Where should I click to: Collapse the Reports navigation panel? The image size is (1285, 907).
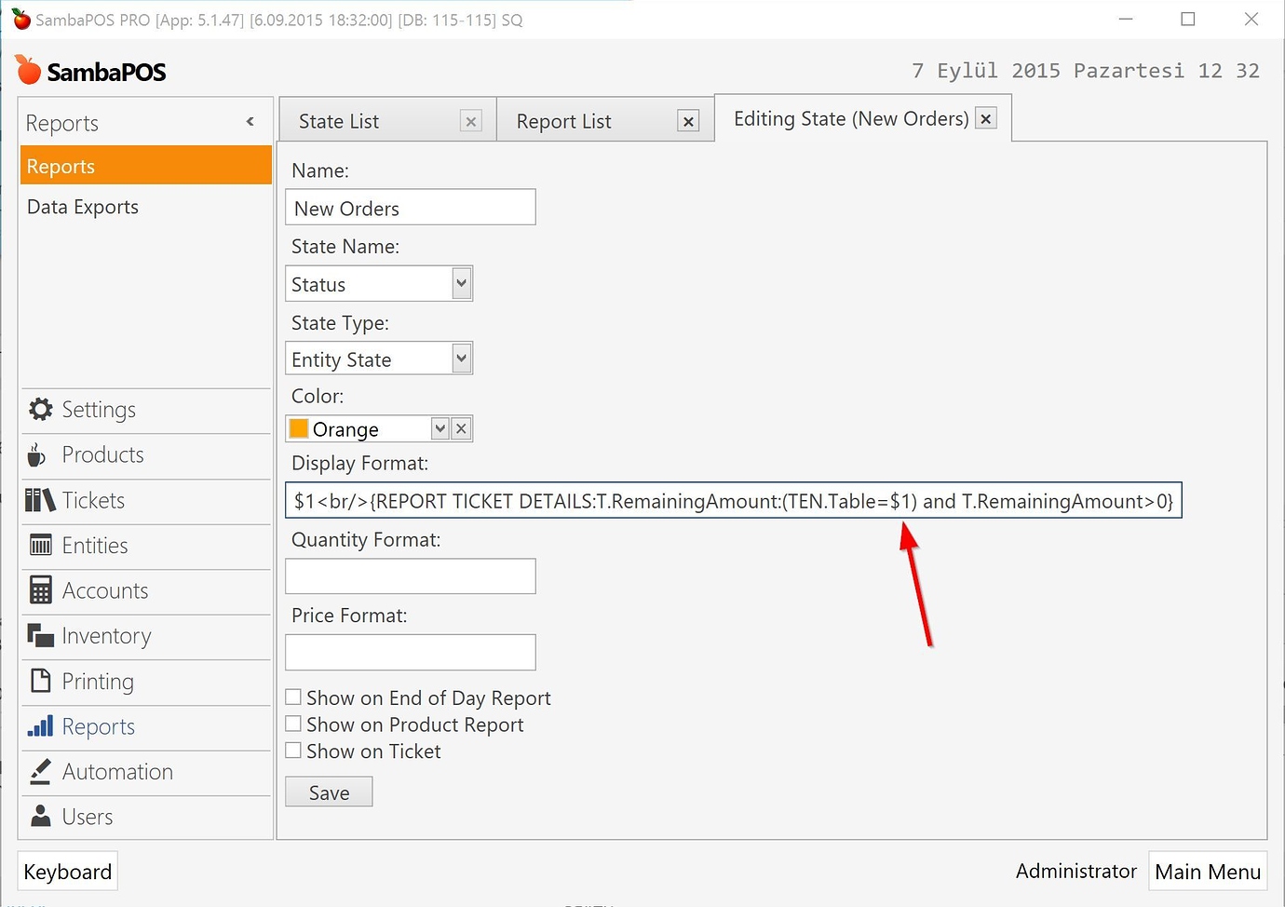click(x=250, y=121)
